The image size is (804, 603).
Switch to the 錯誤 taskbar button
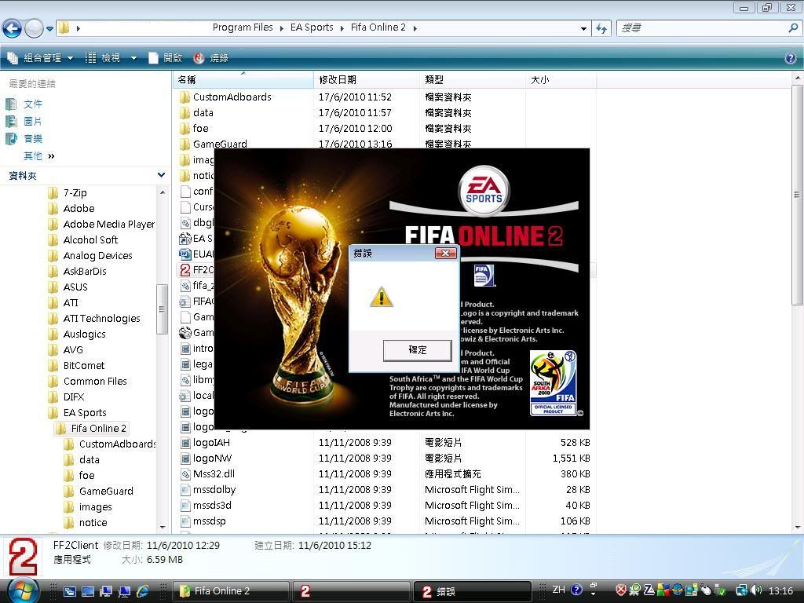coord(471,591)
